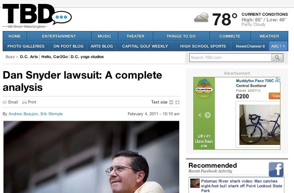Image resolution: width=294 pixels, height=193 pixels.
Task: Click the partly cloudy weather icon
Action: pos(202,17)
